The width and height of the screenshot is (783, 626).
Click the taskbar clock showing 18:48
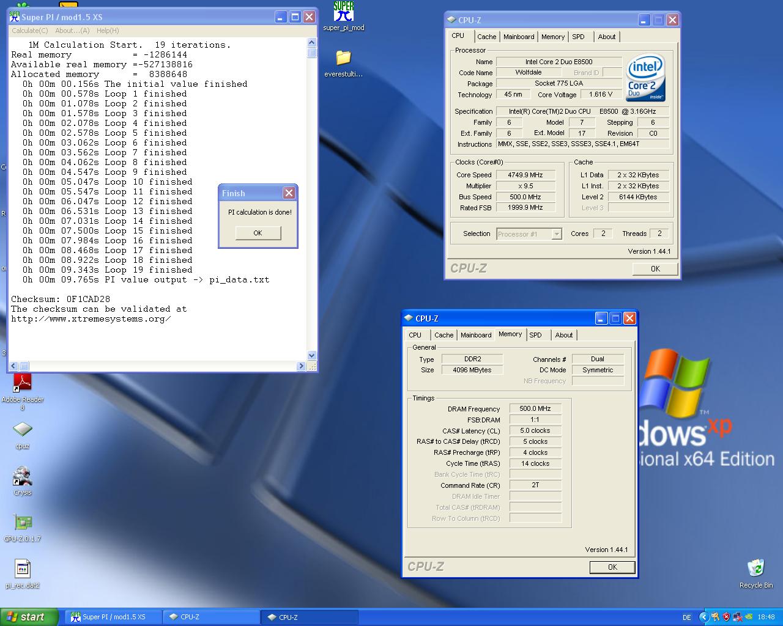766,617
